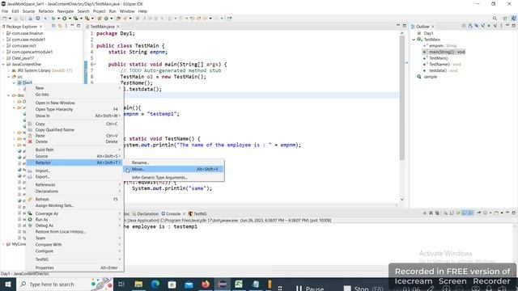
Task: Click the Sort icon in Outline toolbar
Action: 470,26
